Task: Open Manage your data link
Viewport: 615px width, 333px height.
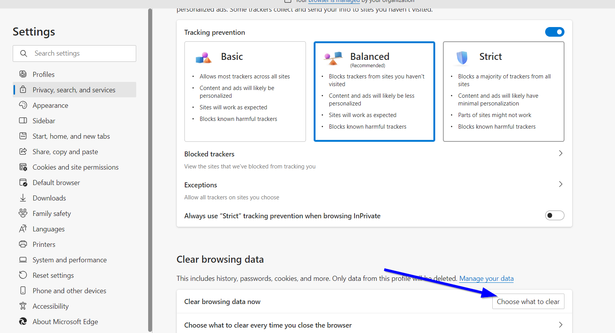Action: [x=487, y=278]
